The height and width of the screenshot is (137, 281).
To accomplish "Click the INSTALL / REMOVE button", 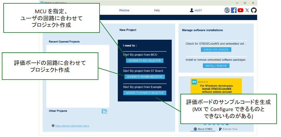I will tap(216, 66).
